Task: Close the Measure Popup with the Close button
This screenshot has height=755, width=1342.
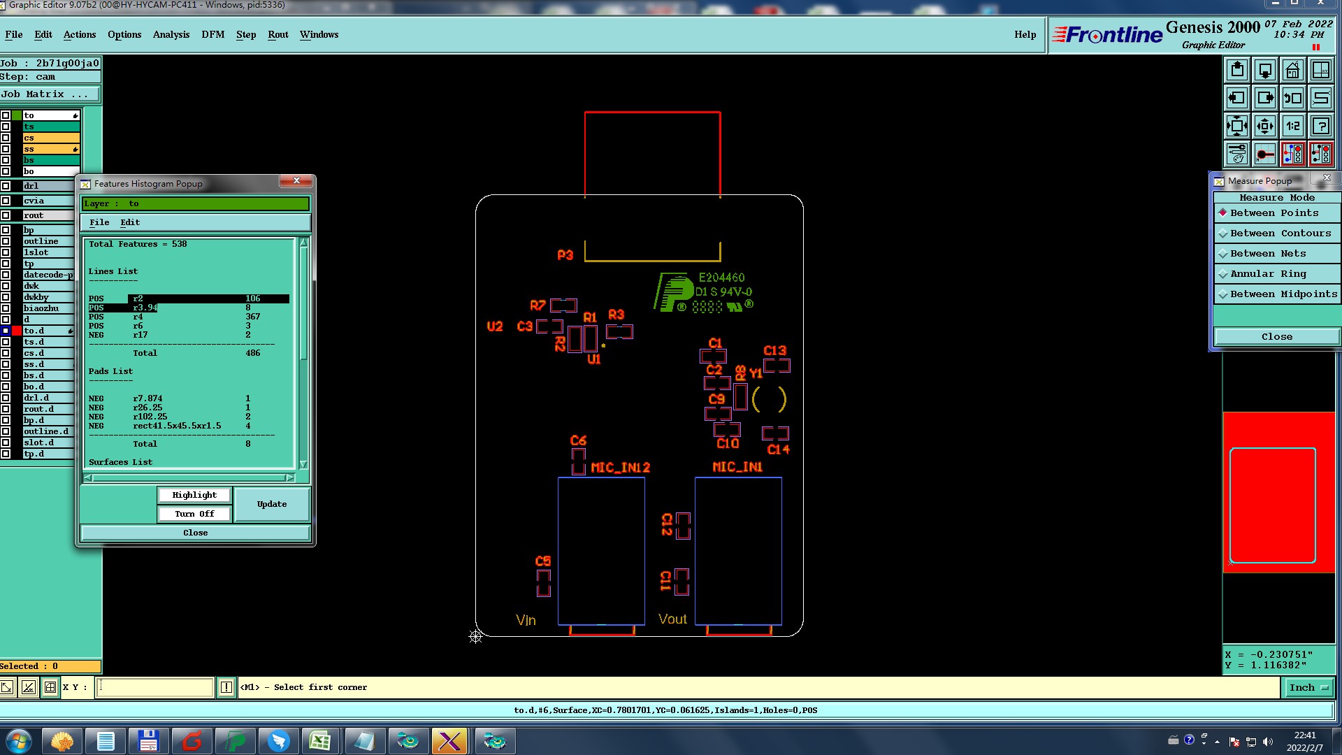Action: (x=1276, y=336)
